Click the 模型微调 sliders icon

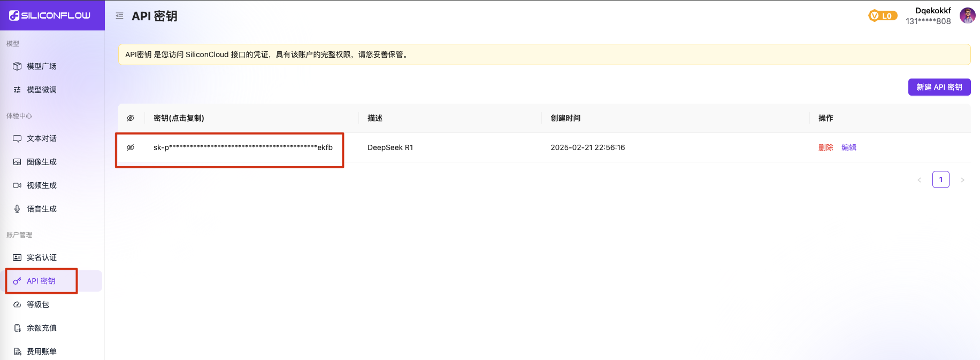point(17,90)
